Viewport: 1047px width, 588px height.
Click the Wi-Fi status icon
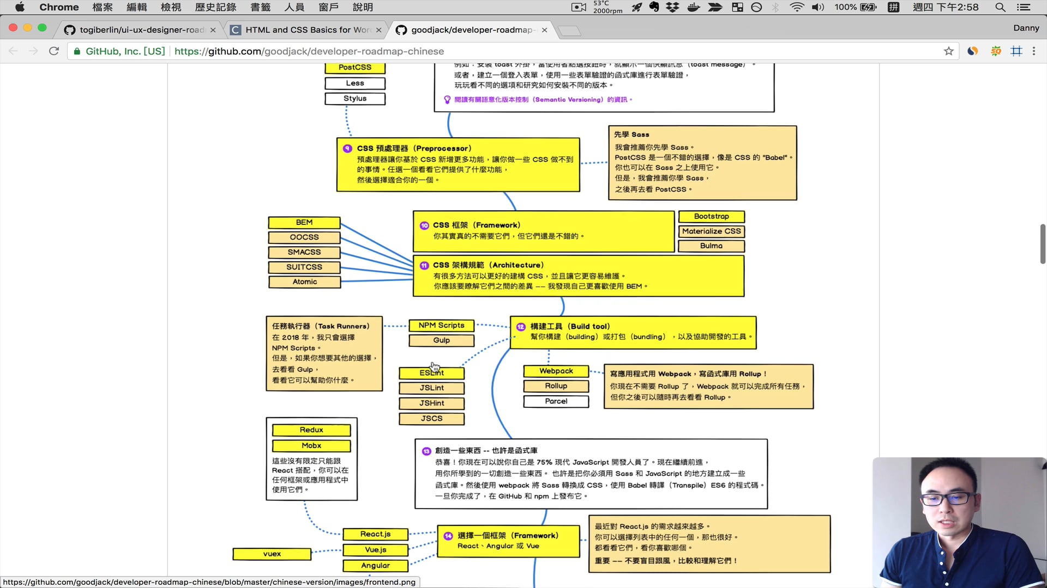pos(797,7)
